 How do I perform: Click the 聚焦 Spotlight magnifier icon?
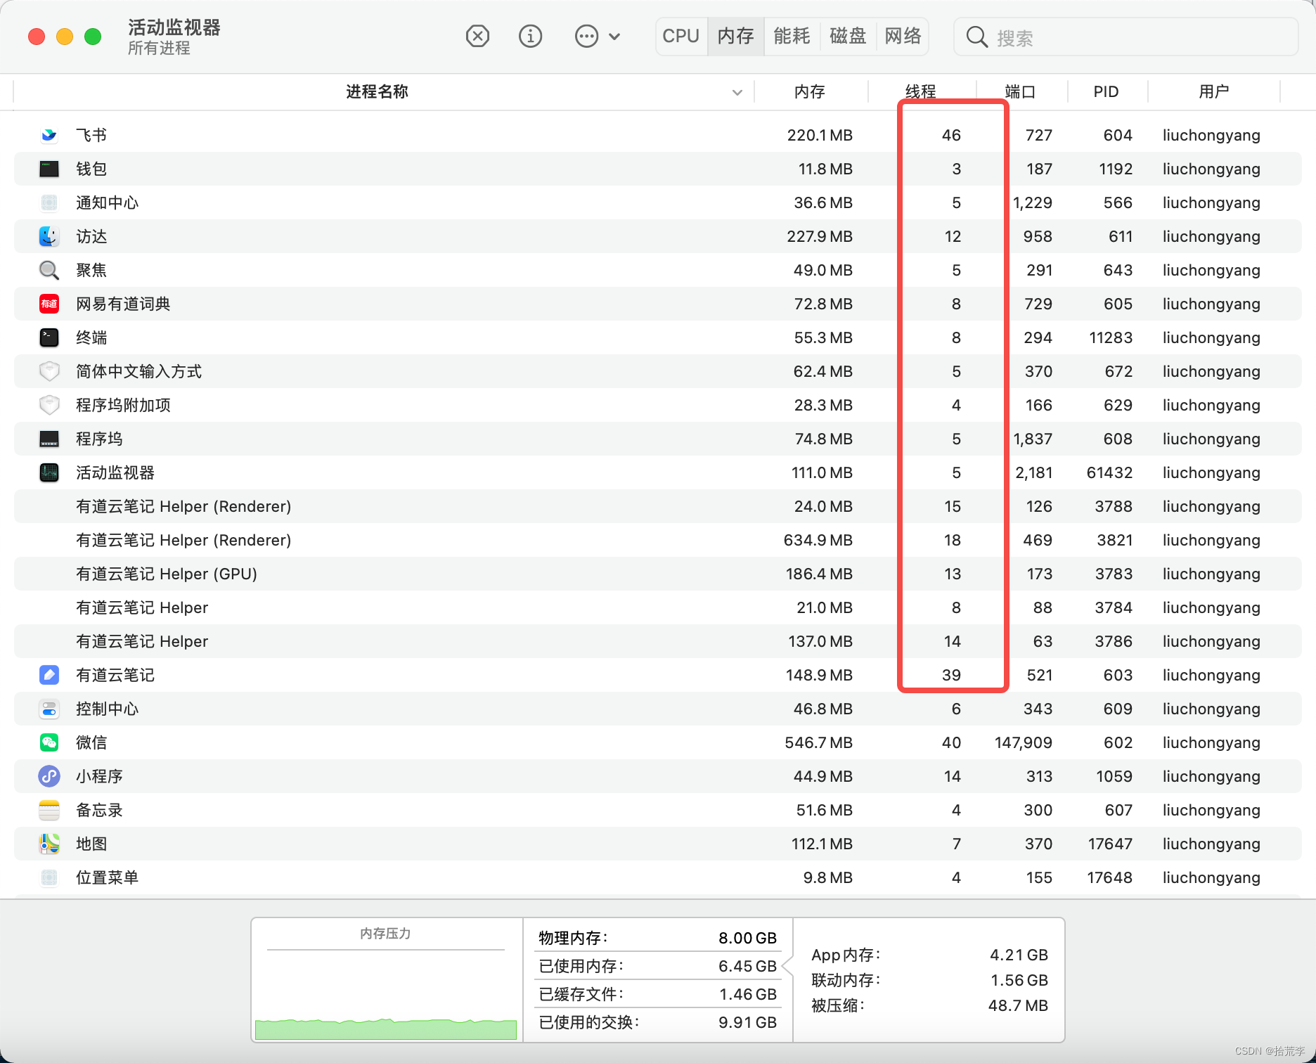click(49, 270)
